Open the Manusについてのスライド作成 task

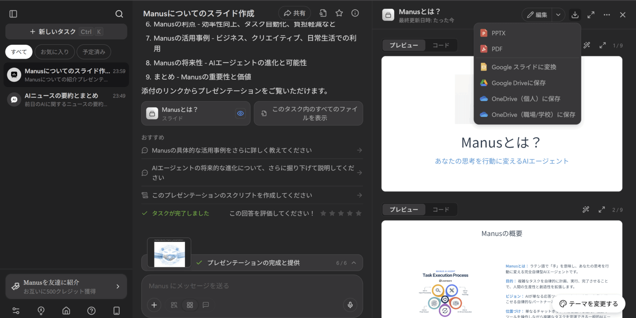66,75
